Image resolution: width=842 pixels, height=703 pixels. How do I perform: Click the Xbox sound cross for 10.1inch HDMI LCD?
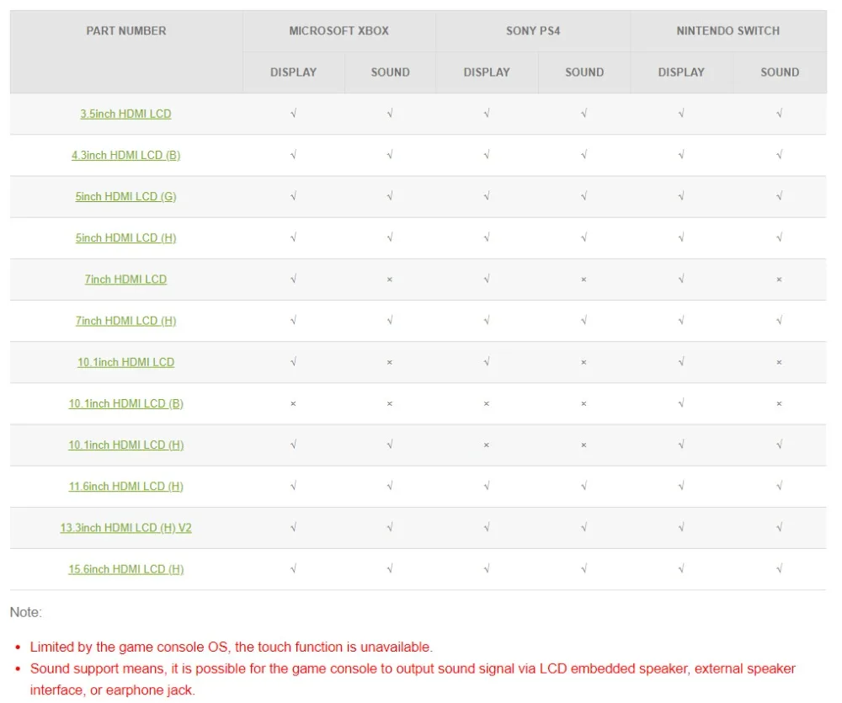click(390, 363)
